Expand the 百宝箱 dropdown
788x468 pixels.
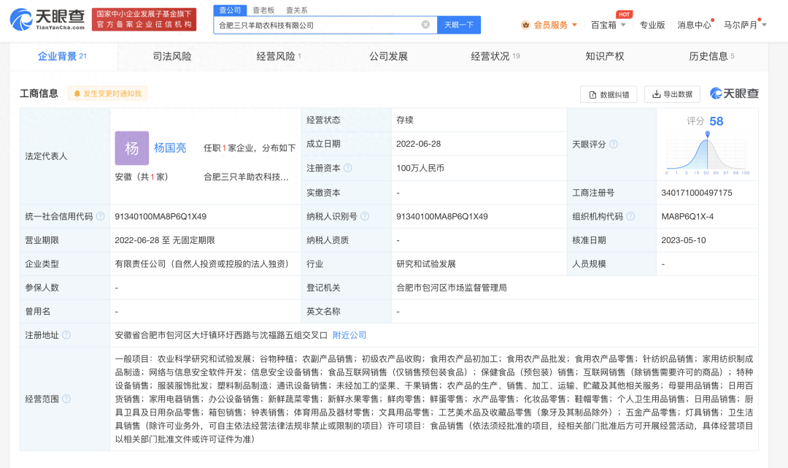pyautogui.click(x=608, y=25)
